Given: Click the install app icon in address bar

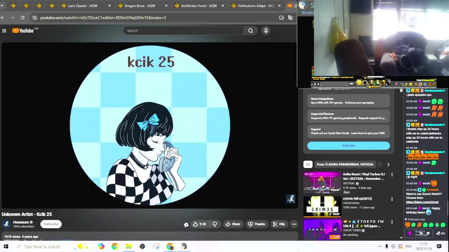Looking at the screenshot, I should pos(281,17).
